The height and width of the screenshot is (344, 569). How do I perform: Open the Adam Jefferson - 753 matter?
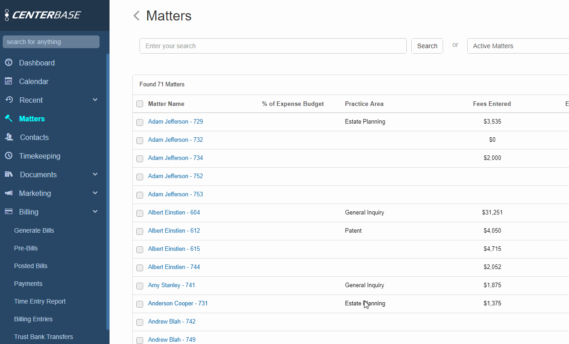[175, 194]
